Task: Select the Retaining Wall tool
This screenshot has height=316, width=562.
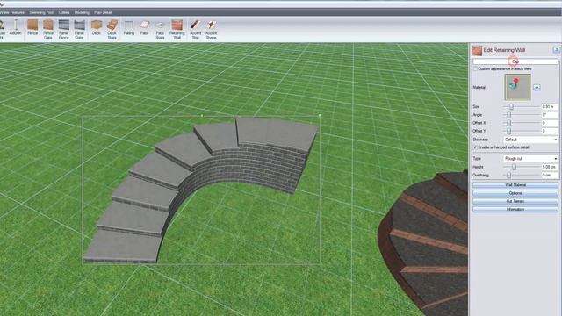Action: click(x=177, y=29)
